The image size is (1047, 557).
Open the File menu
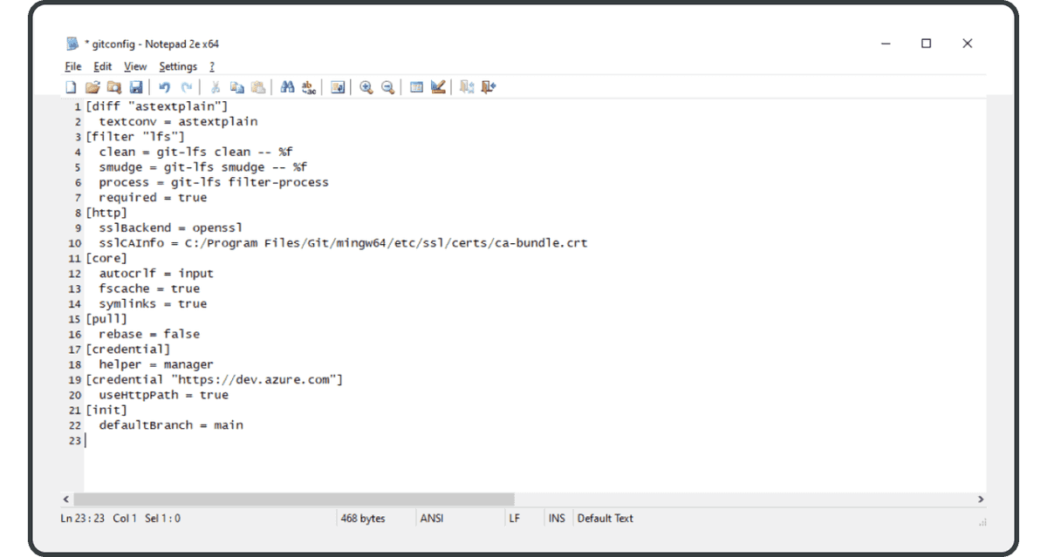(72, 66)
